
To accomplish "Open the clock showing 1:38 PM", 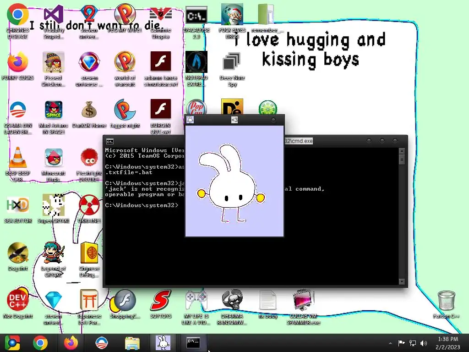I will pos(448,343).
